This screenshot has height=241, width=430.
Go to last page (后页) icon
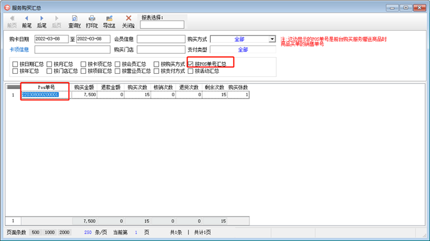pyautogui.click(x=56, y=19)
